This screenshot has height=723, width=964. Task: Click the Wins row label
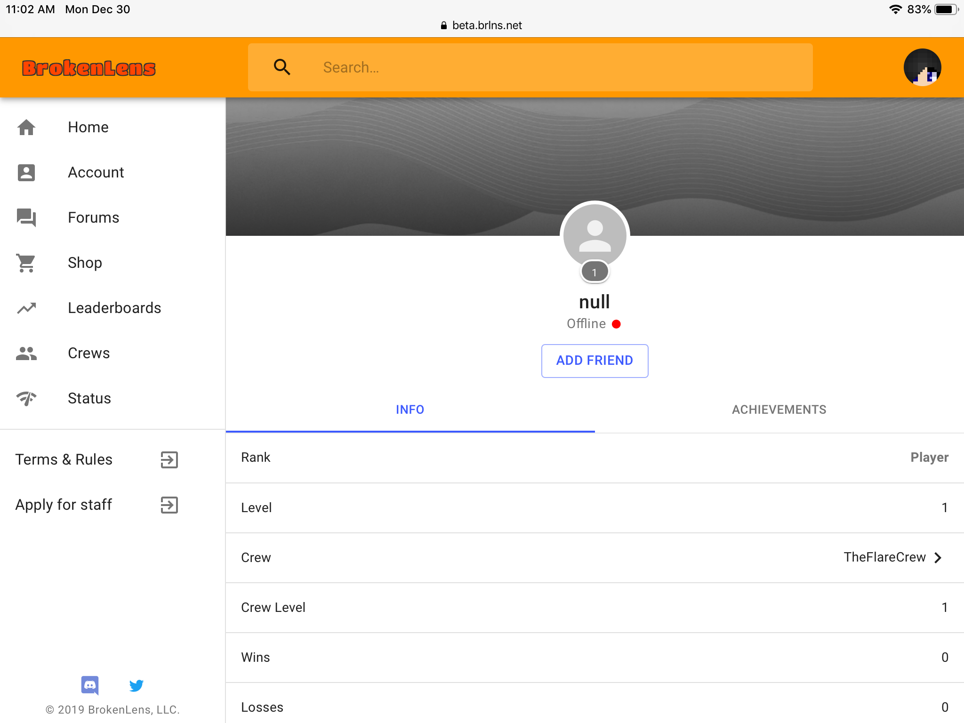pos(256,657)
